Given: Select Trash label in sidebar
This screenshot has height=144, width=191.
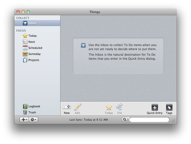Looking at the screenshot, I should click(x=32, y=112).
